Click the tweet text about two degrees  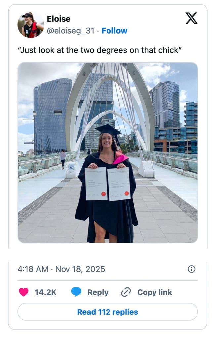click(x=99, y=50)
